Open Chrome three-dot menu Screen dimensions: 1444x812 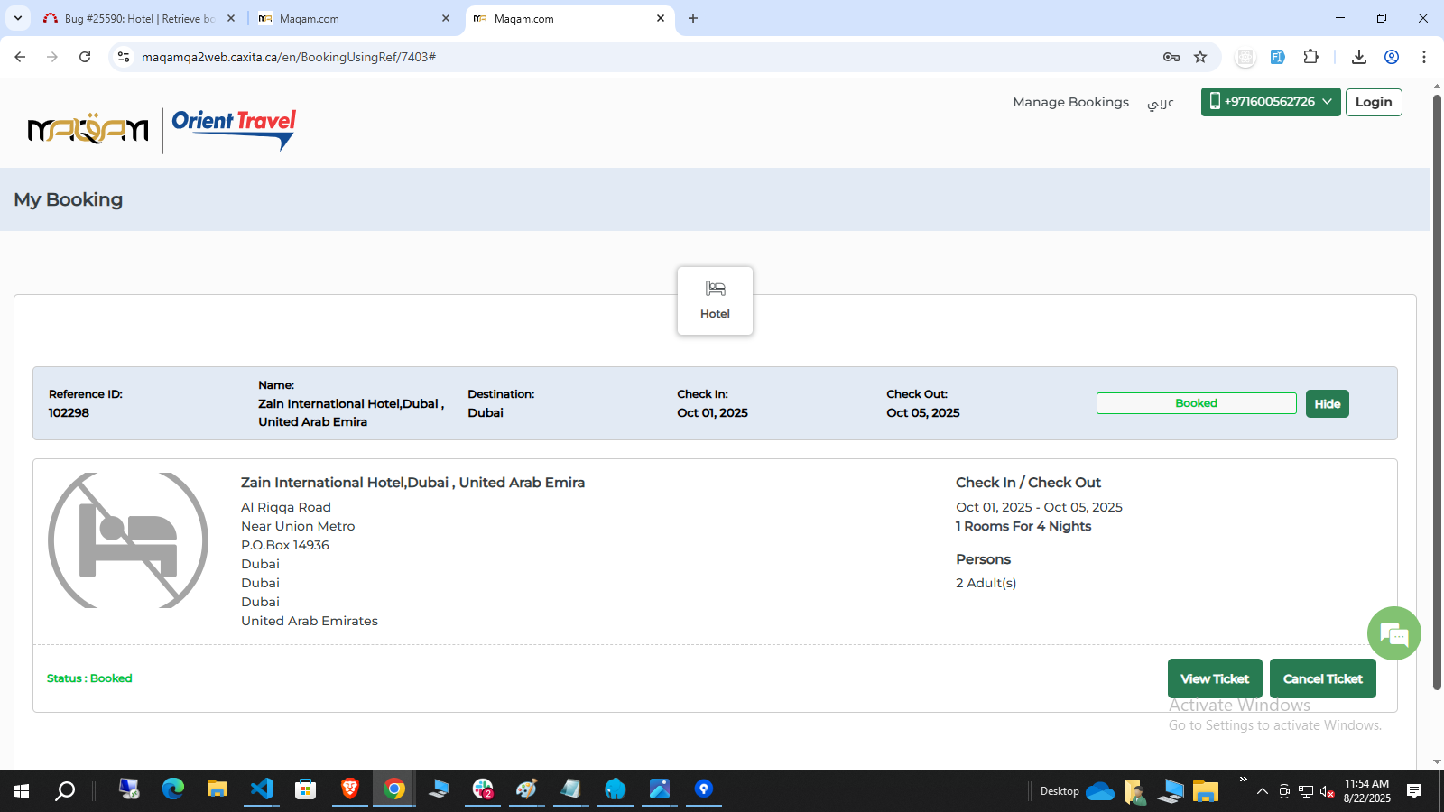click(x=1424, y=57)
